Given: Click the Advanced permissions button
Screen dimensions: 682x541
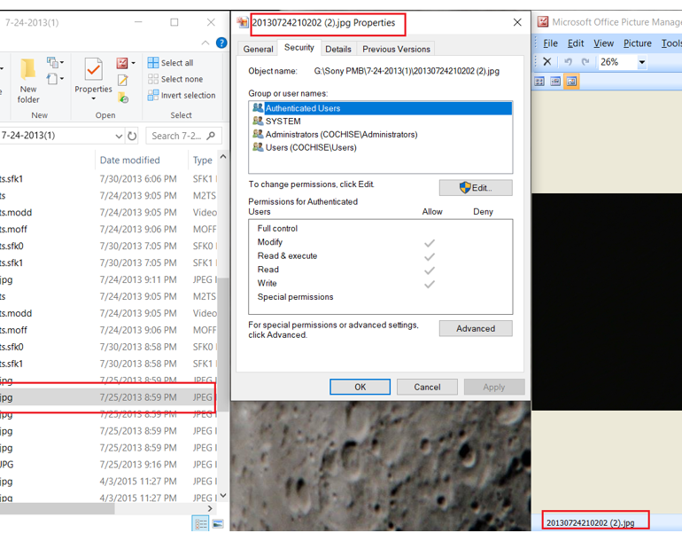Looking at the screenshot, I should point(476,328).
